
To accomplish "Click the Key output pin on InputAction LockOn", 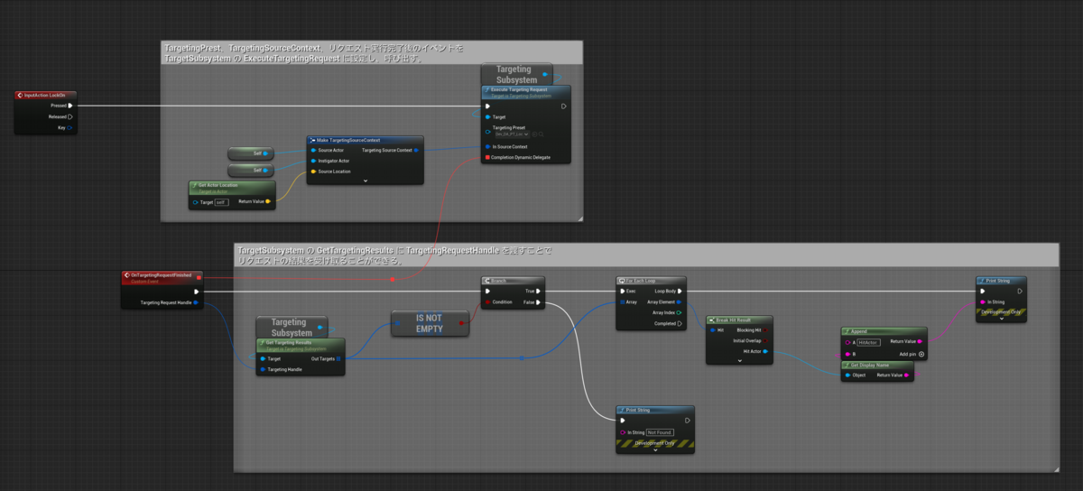I will [70, 127].
